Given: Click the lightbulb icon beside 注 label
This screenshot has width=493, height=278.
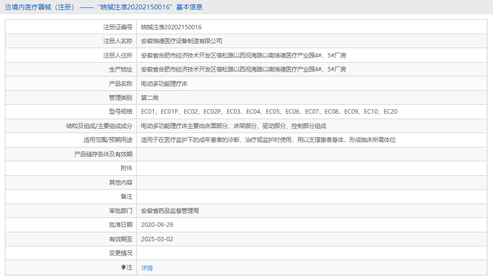Looking at the screenshot, I should pyautogui.click(x=123, y=267).
